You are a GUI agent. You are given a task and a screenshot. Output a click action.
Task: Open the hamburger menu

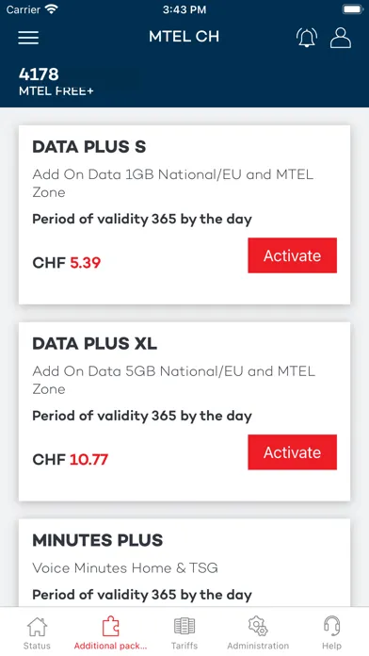pyautogui.click(x=28, y=38)
